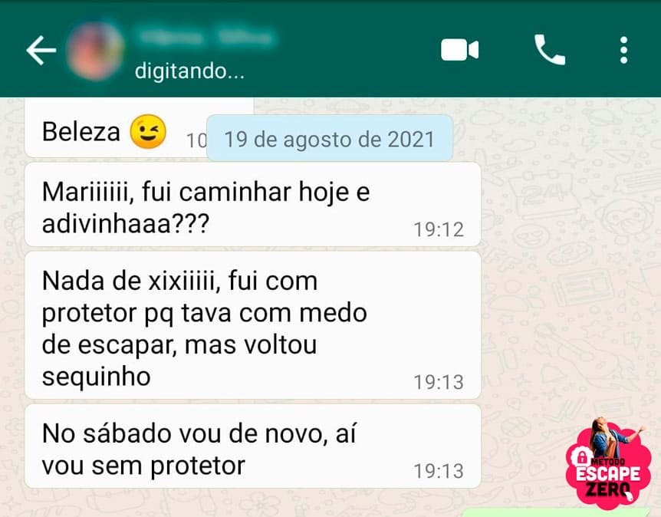The image size is (661, 517).
Task: Tap the green outgoing bubble at the bottom edge
Action: pyautogui.click(x=558, y=513)
